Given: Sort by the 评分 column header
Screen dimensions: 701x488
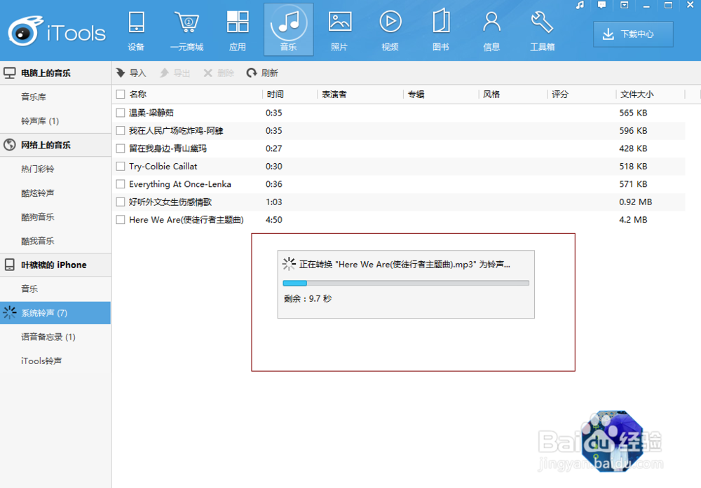Looking at the screenshot, I should 559,95.
